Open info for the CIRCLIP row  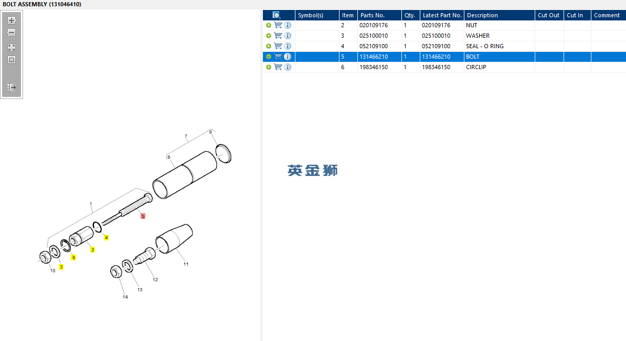coord(288,67)
